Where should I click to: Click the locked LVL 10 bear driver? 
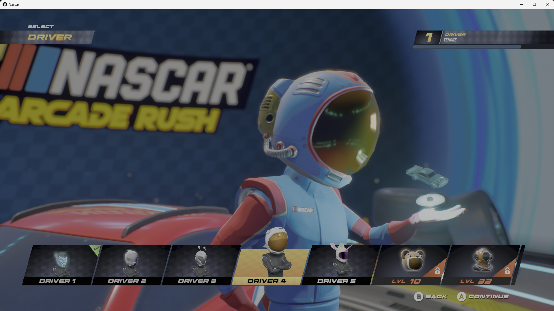(x=411, y=265)
